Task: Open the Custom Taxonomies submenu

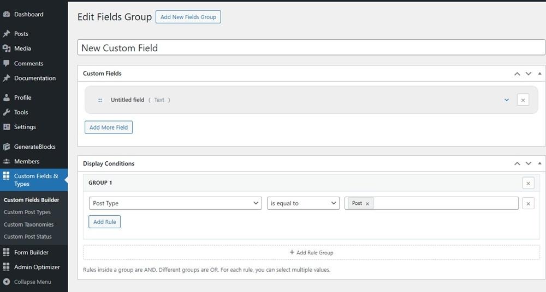Action: click(28, 224)
